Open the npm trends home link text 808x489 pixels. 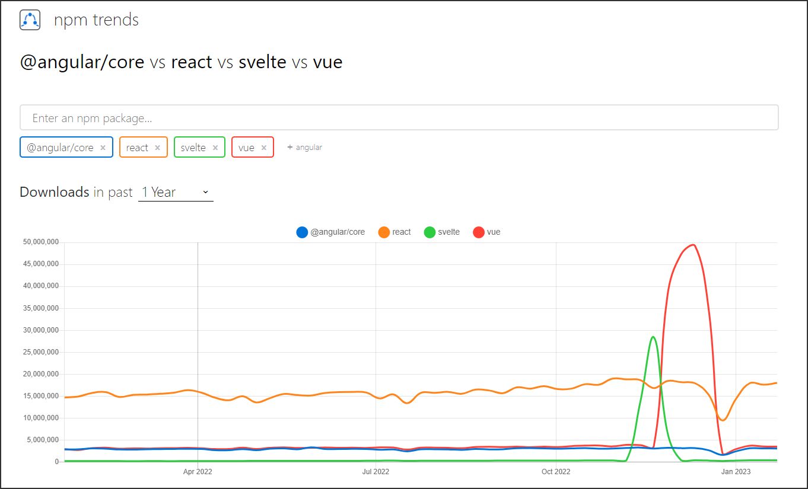[96, 20]
